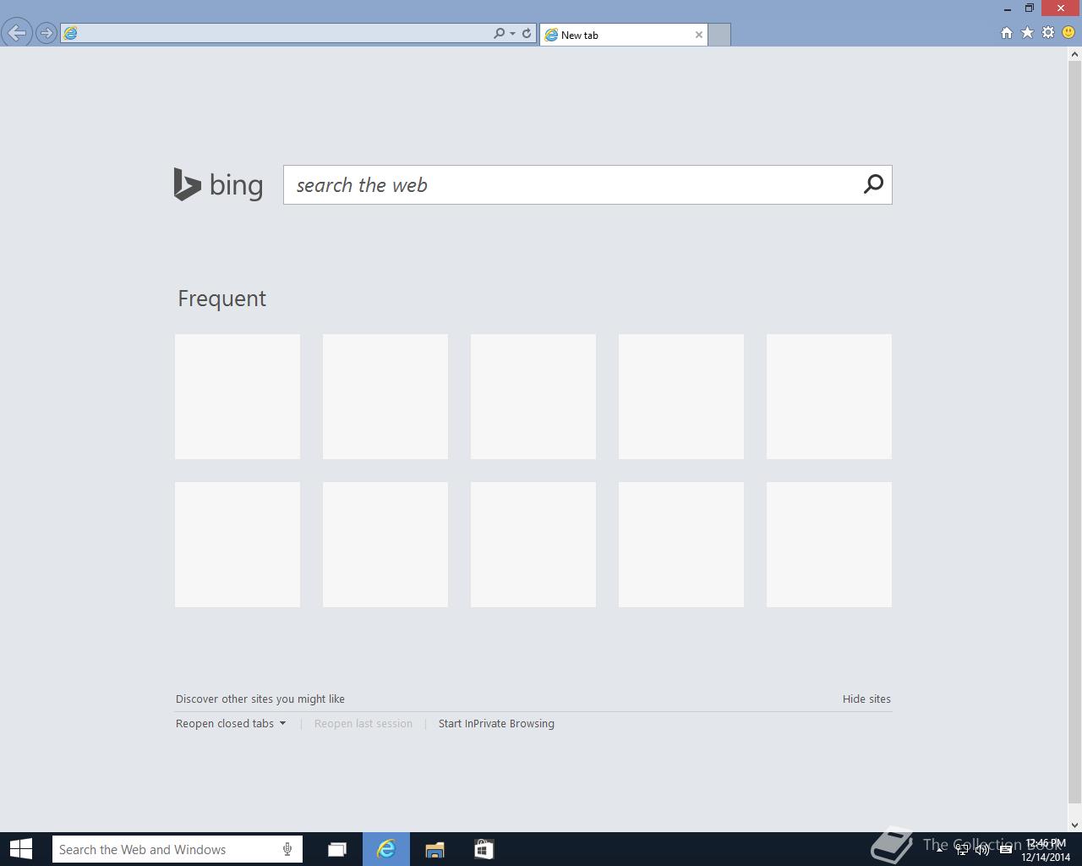Go back using the Back arrow button
This screenshot has width=1082, height=866.
tap(17, 33)
